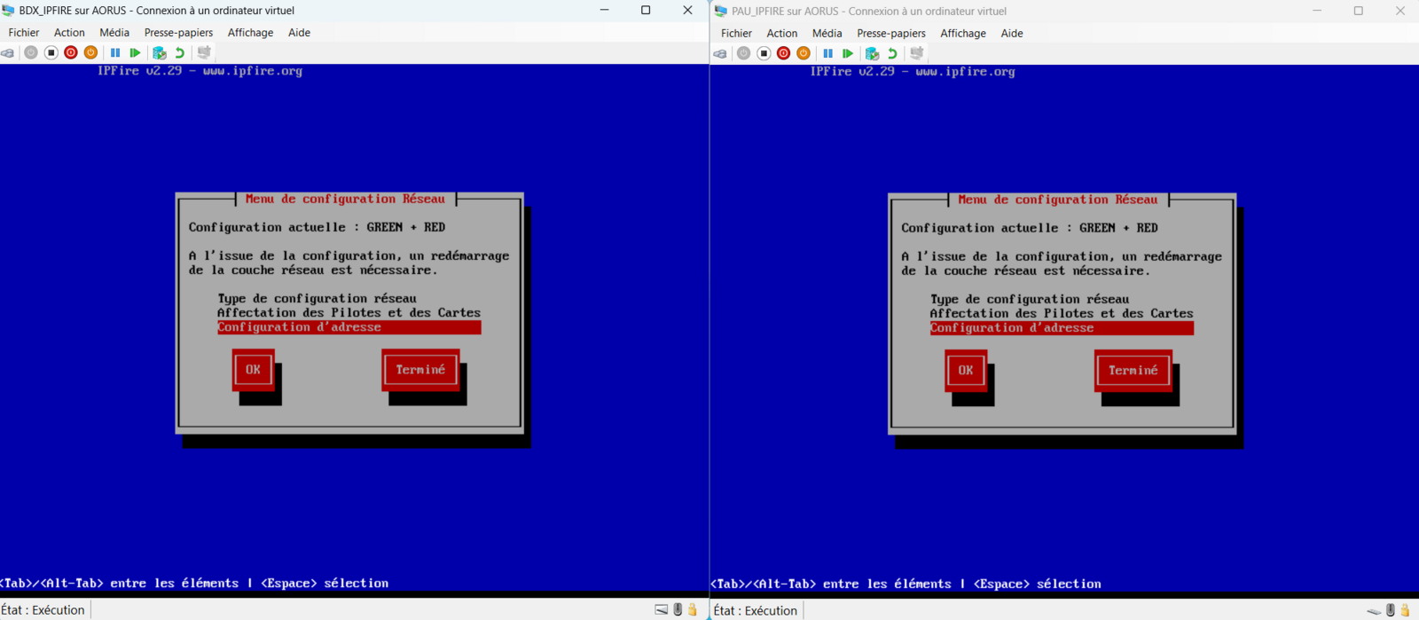Image resolution: width=1419 pixels, height=620 pixels.
Task: Create a checkpoint in PAU_IPFIRE toolbar
Action: pyautogui.click(x=872, y=54)
